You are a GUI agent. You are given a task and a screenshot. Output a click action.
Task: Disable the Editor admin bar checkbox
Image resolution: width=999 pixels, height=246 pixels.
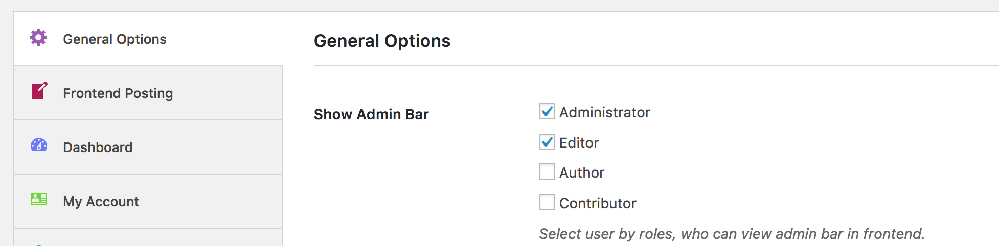pyautogui.click(x=547, y=142)
